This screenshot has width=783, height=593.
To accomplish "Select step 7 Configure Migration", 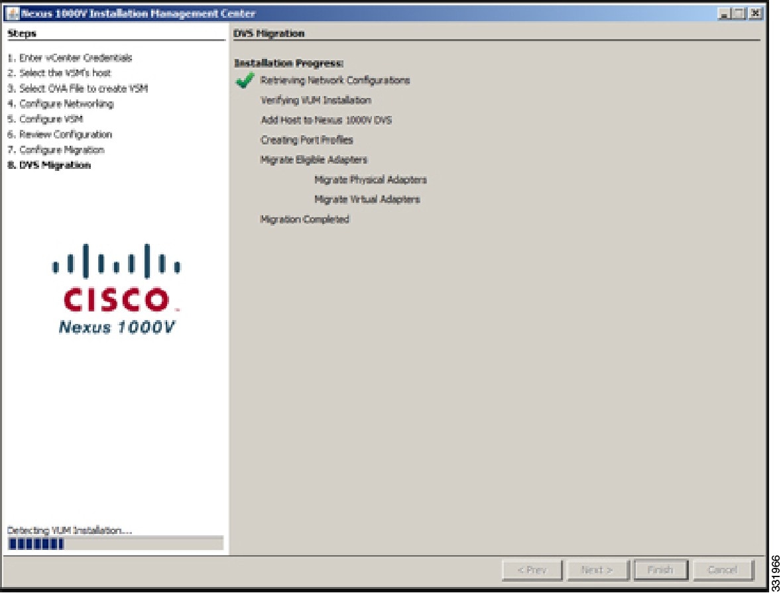I will click(56, 150).
